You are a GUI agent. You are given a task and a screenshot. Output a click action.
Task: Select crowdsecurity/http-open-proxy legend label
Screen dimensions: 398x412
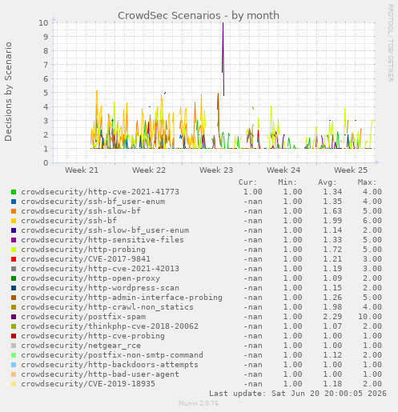coord(90,278)
